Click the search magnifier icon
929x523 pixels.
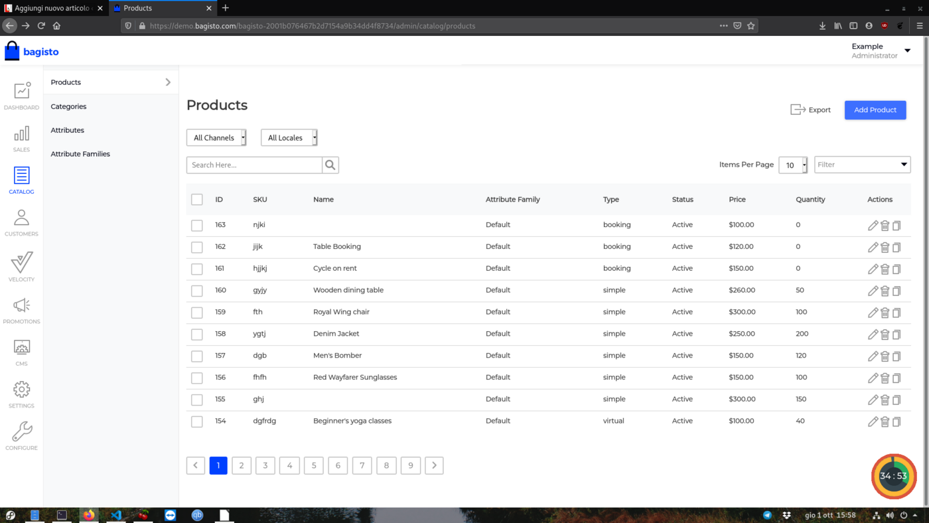(330, 165)
